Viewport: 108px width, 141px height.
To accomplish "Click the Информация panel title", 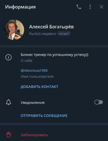I will (20, 7).
